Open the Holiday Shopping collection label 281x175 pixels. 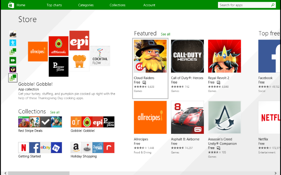84,156
